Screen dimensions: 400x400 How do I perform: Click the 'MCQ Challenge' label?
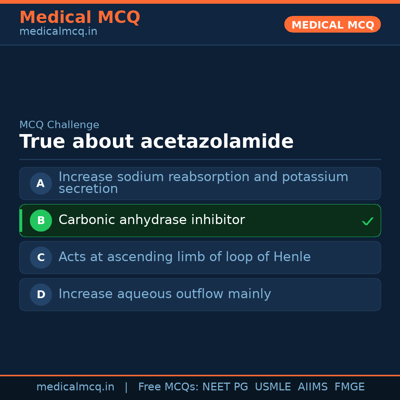59,125
